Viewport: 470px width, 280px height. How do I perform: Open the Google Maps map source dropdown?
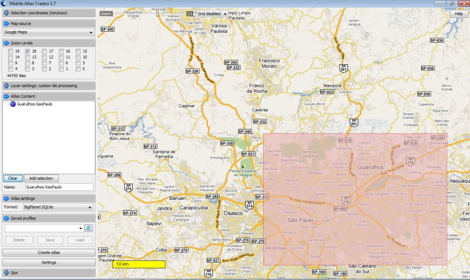click(x=49, y=32)
